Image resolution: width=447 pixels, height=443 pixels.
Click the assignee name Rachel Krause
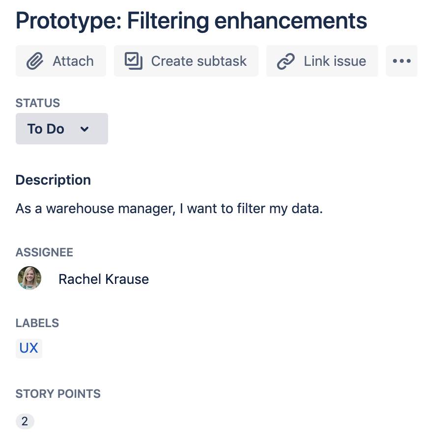click(103, 279)
